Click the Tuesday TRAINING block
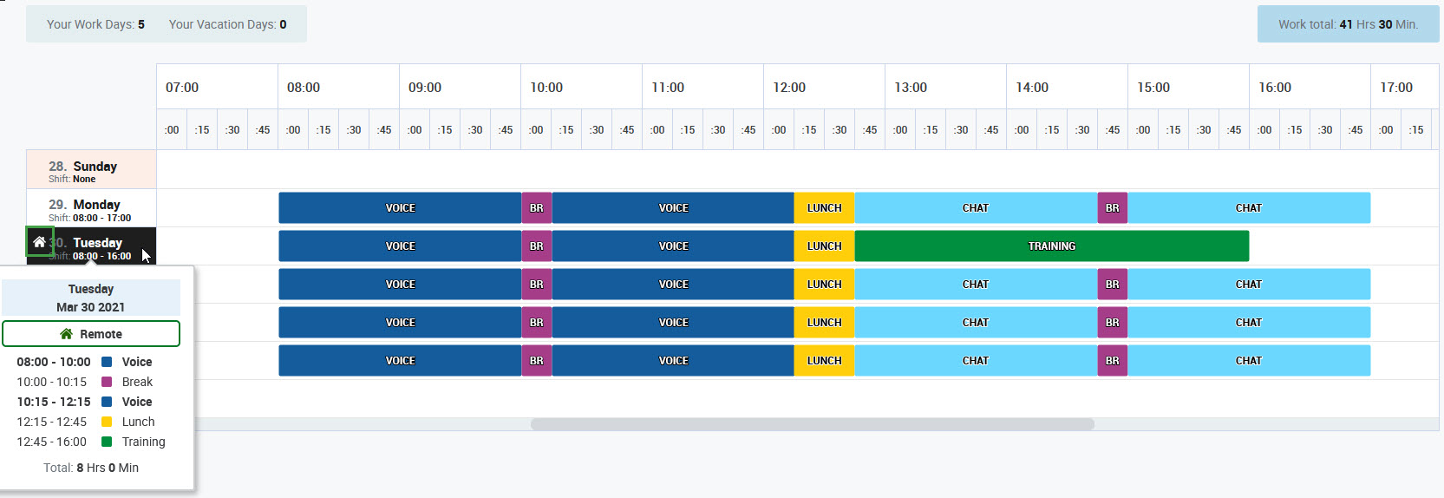Screen dimensions: 1444x498 click(1051, 246)
